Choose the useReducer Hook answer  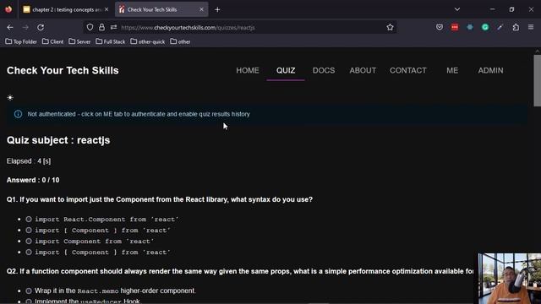coord(29,301)
